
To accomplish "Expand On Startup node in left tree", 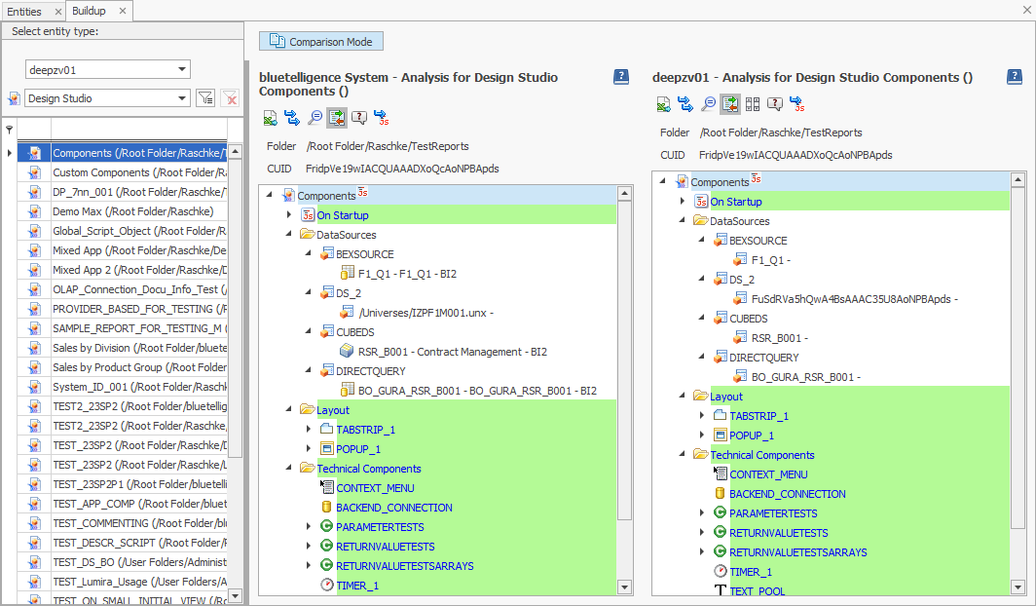I will [x=289, y=215].
